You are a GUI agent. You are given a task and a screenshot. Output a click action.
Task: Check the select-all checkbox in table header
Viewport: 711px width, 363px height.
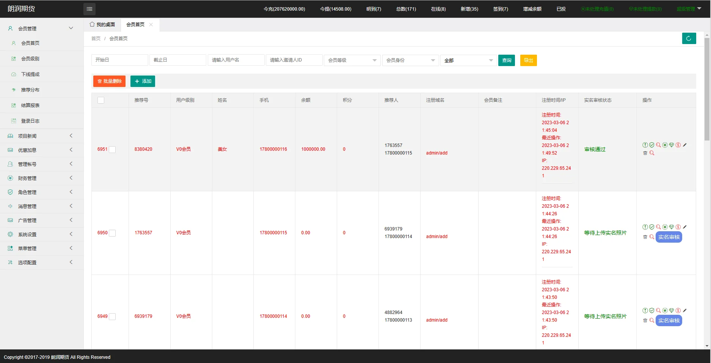pyautogui.click(x=101, y=100)
